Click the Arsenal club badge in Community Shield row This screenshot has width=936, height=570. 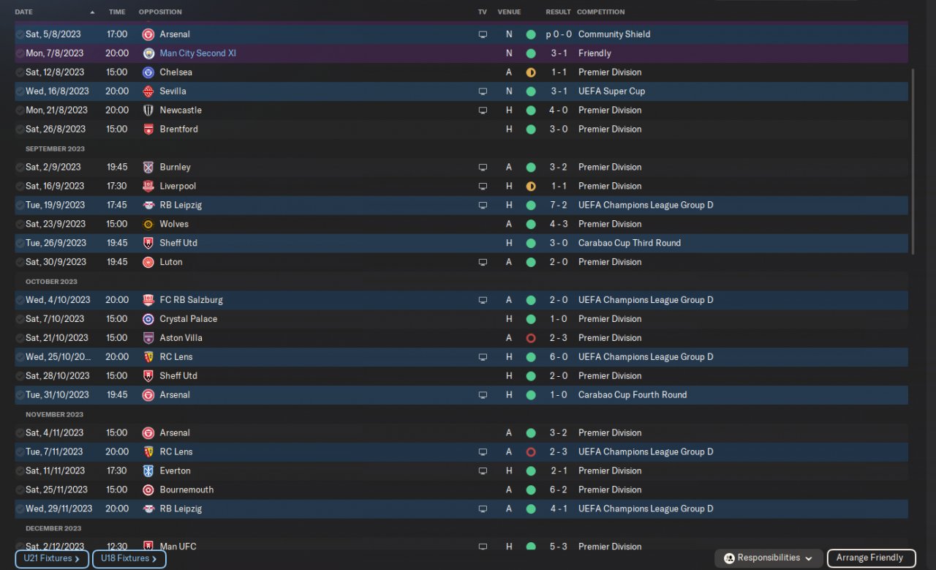click(148, 34)
